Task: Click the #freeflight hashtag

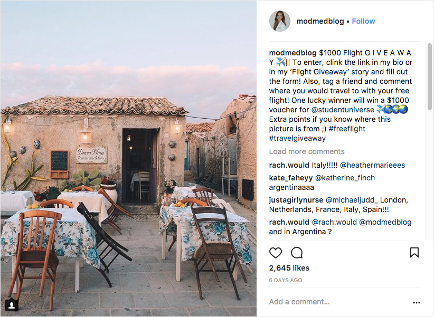Action: click(346, 129)
